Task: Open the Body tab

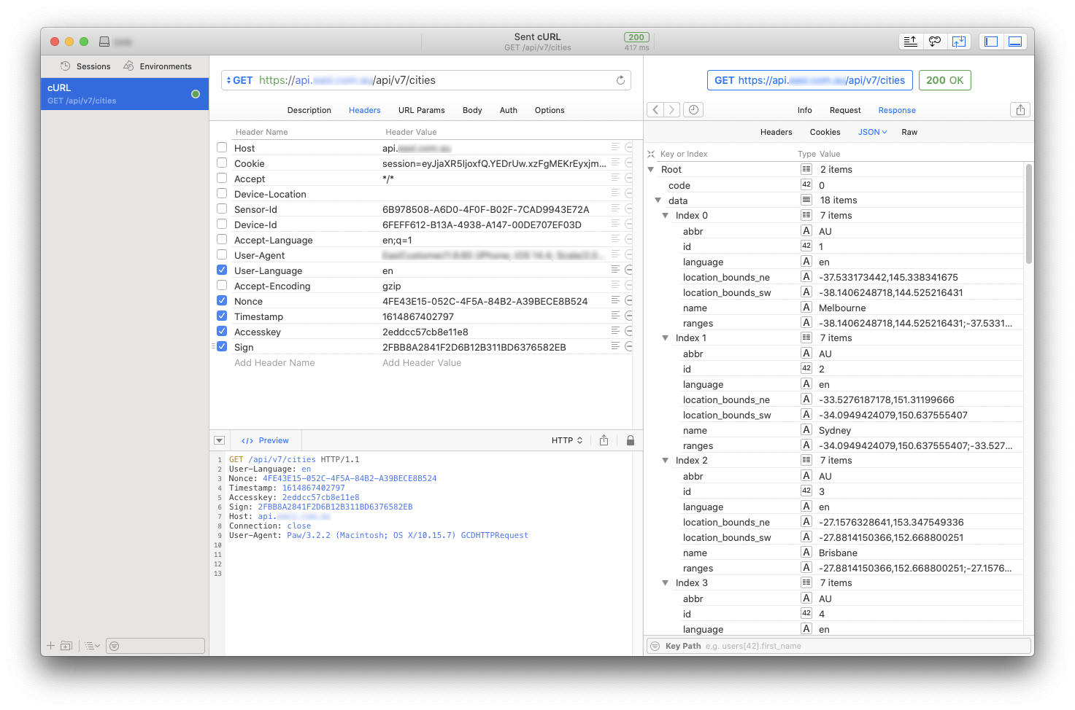Action: 472,110
